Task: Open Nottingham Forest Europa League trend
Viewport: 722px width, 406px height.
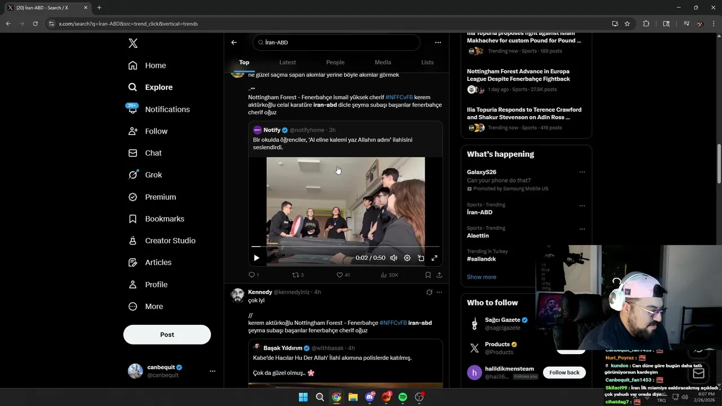Action: 518,75
